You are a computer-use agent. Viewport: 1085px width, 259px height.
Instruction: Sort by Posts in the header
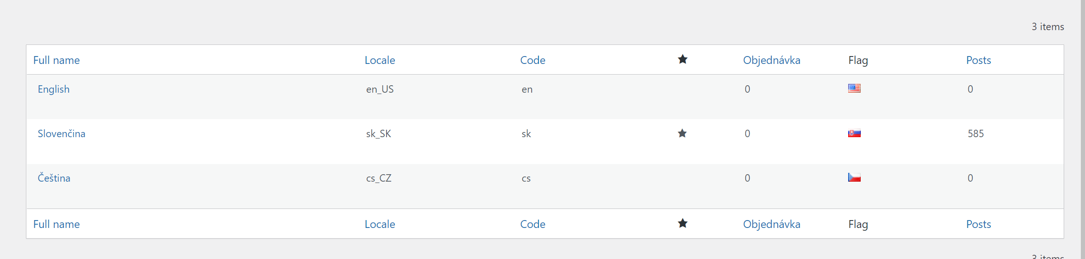click(x=978, y=60)
